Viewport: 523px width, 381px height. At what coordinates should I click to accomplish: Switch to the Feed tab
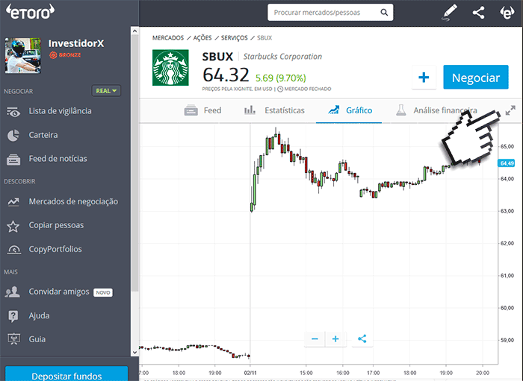203,110
